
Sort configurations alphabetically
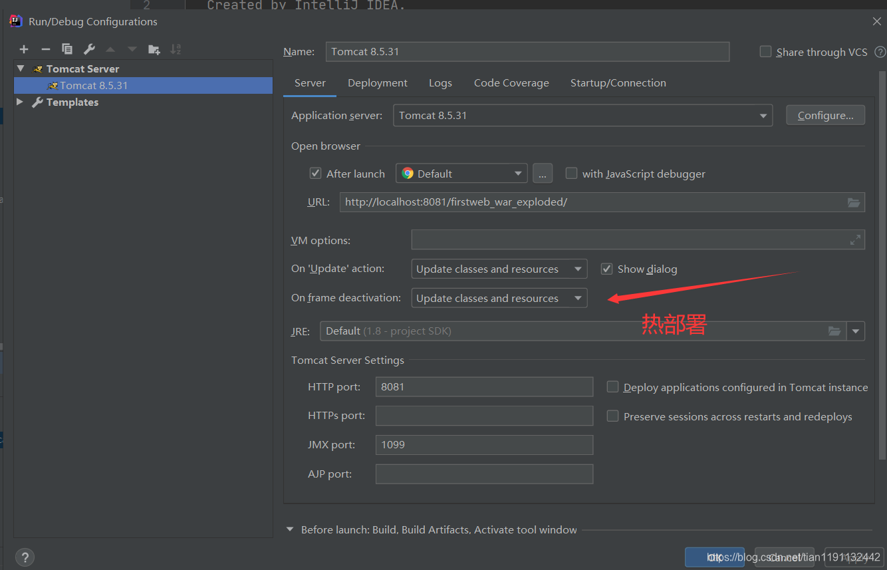pyautogui.click(x=176, y=49)
